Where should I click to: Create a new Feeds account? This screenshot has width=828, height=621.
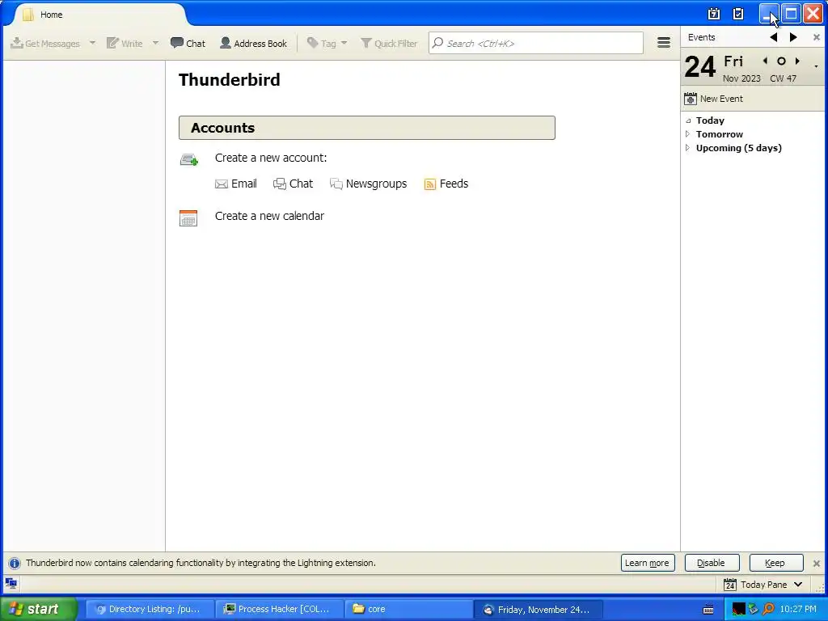446,184
